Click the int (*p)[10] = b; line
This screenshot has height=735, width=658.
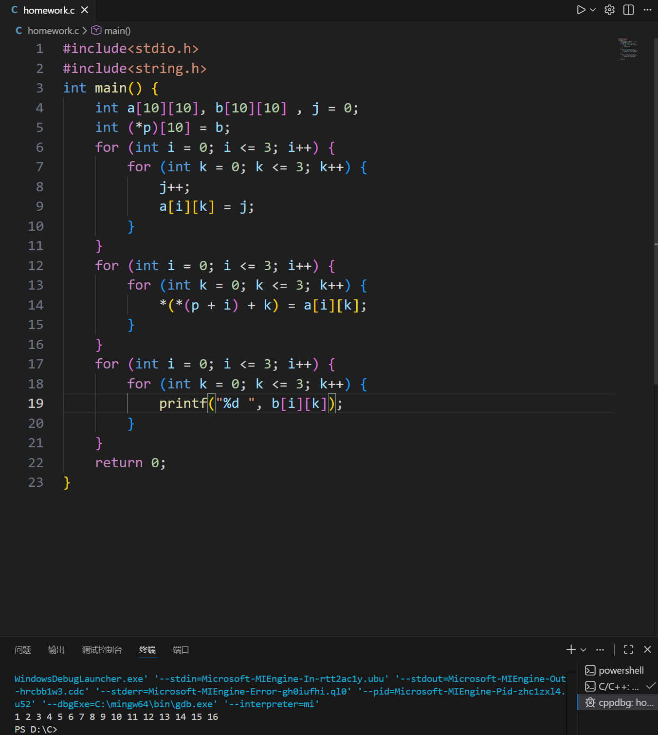point(163,128)
